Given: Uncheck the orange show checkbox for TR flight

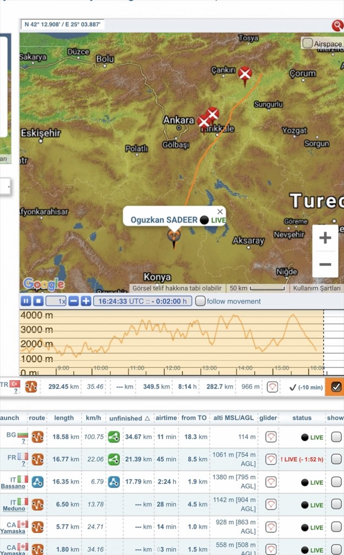Looking at the screenshot, I should (336, 387).
